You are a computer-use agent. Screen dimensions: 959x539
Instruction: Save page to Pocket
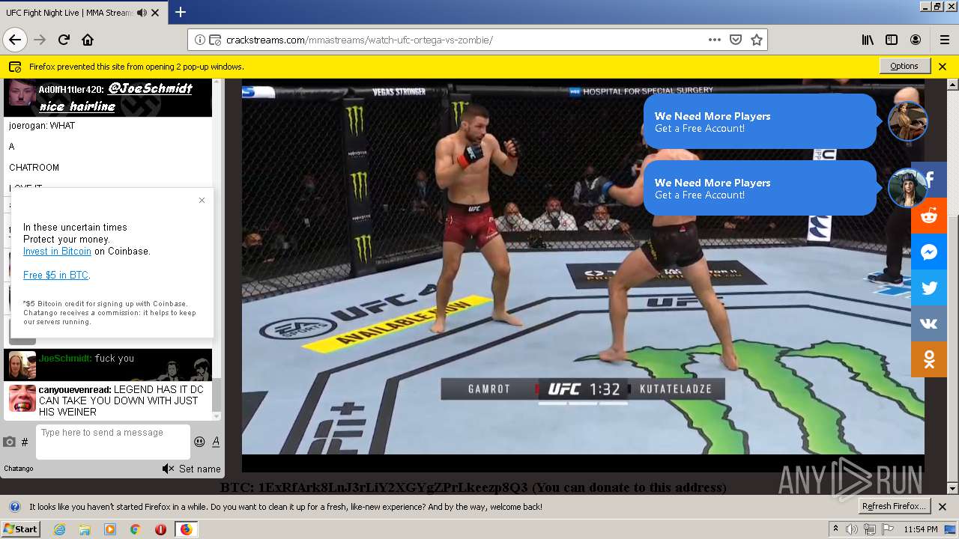coord(736,40)
